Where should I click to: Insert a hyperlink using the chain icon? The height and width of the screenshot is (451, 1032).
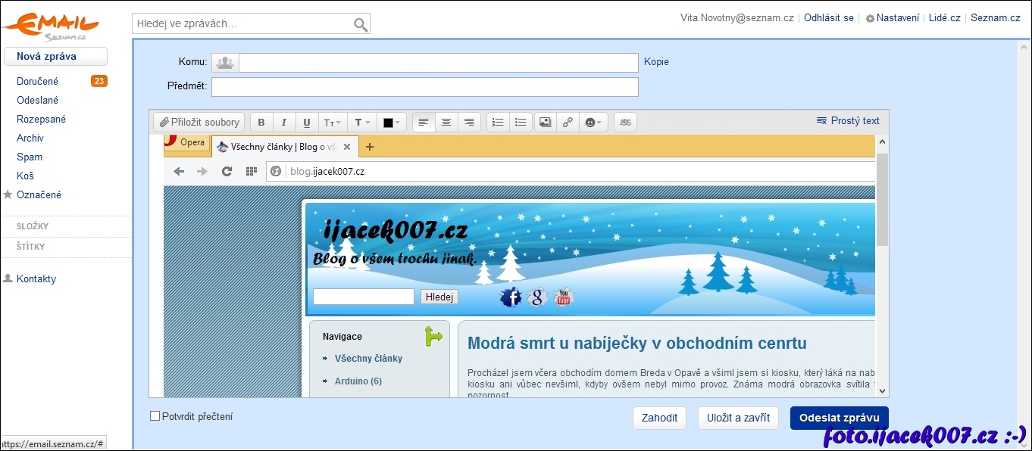tap(568, 123)
